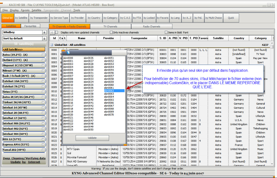Check the box for Hispasat 1C/1D (30°W)
Image resolution: width=277 pixels, height=178 pixels.
tap(43, 65)
